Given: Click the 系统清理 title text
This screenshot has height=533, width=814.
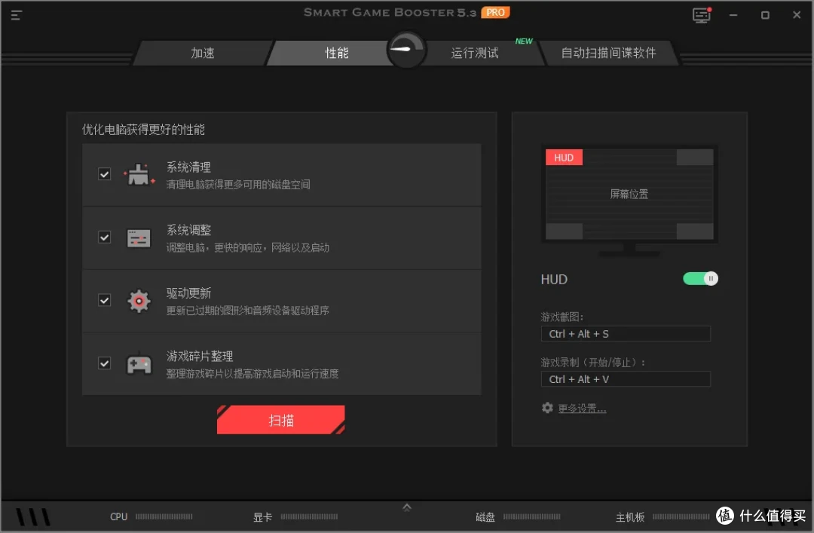Looking at the screenshot, I should pos(188,167).
